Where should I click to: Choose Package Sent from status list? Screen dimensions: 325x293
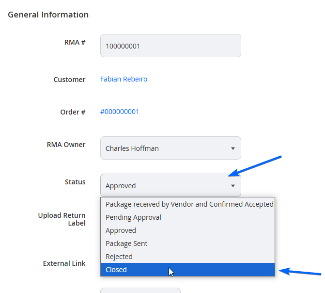(x=187, y=244)
